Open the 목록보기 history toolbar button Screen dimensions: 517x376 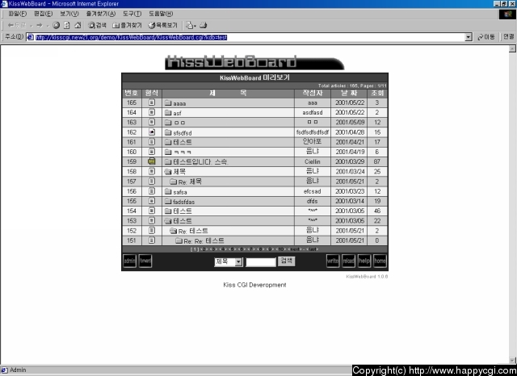(x=163, y=25)
